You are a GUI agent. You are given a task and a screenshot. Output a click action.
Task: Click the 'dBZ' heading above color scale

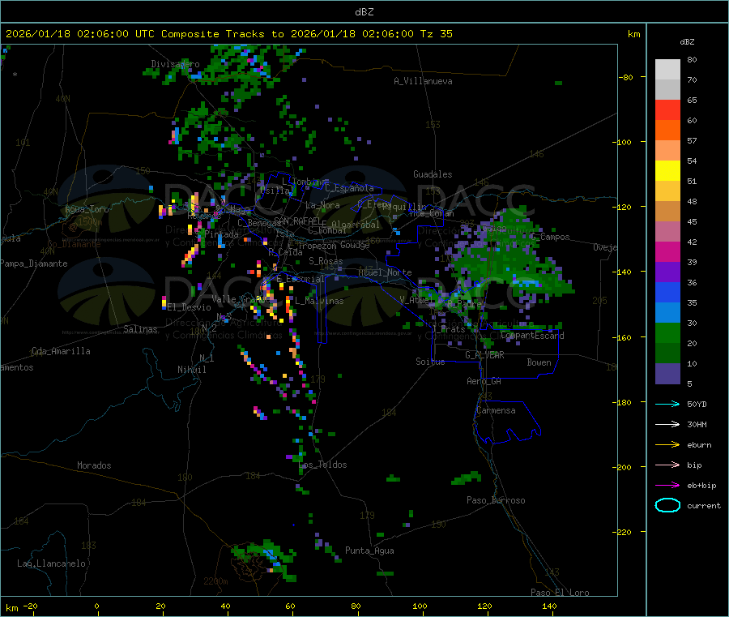point(687,42)
